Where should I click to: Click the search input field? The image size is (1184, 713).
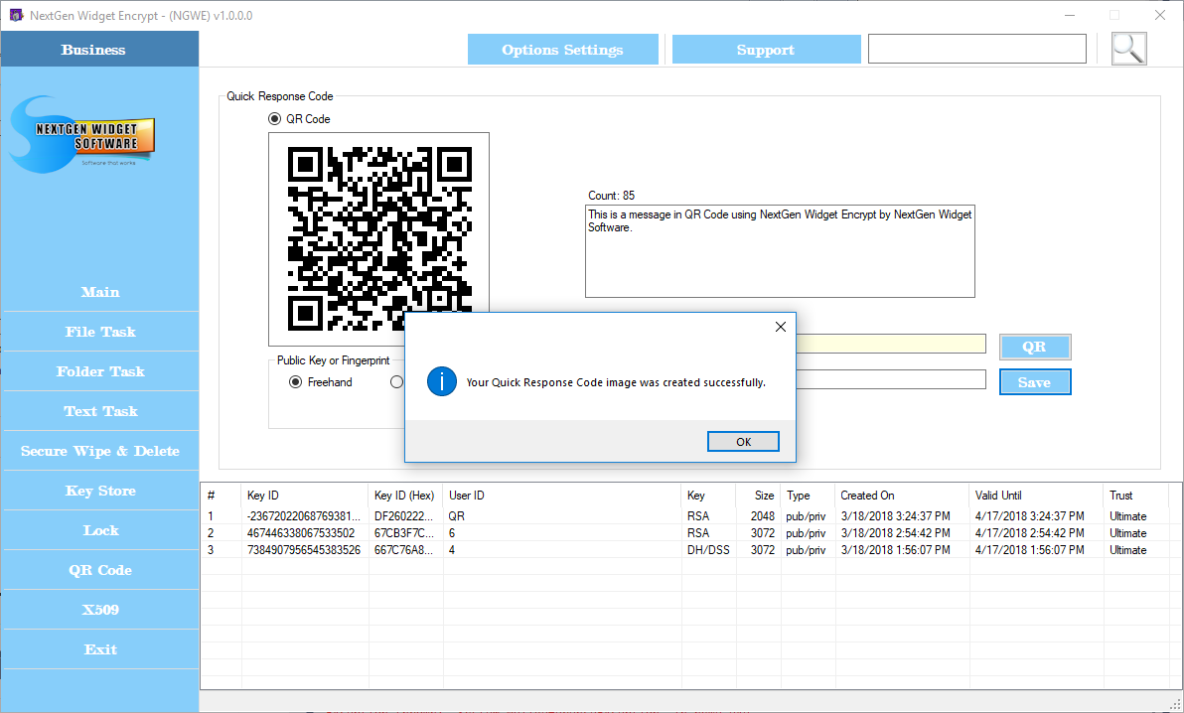[977, 49]
